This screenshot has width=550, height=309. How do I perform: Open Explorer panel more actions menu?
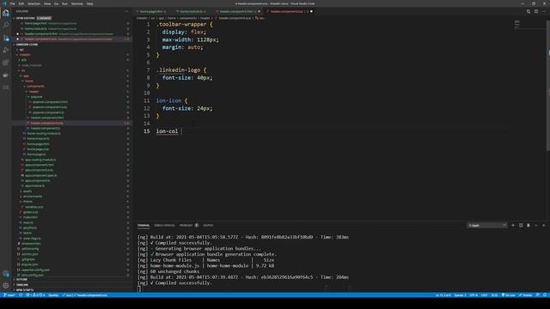(126, 11)
